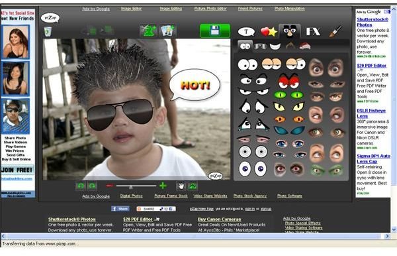Select the hand pan tool

(x=181, y=186)
